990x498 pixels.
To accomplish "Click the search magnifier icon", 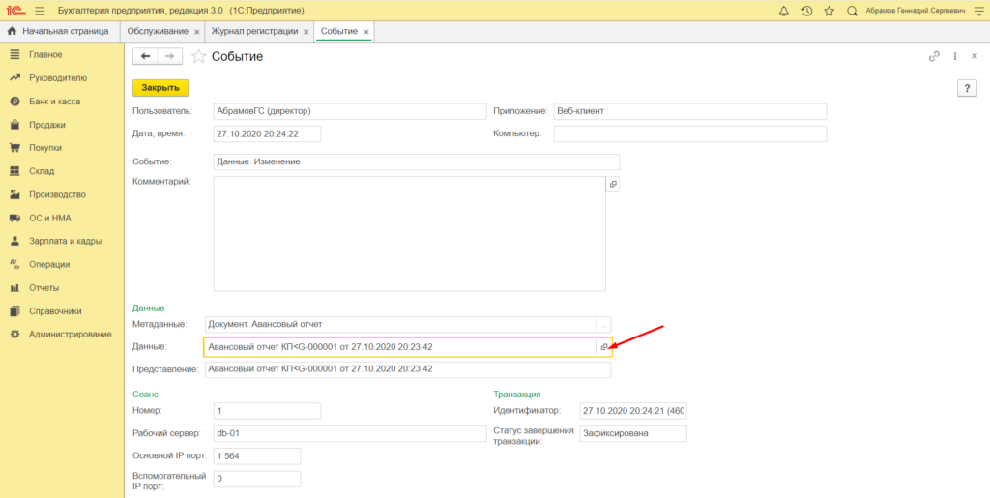I will (852, 11).
